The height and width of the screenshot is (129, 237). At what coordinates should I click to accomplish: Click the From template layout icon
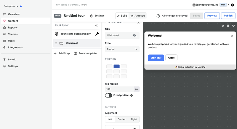(x=75, y=54)
